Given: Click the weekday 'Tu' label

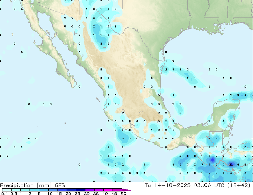Looking at the screenshot, I should click(148, 185).
